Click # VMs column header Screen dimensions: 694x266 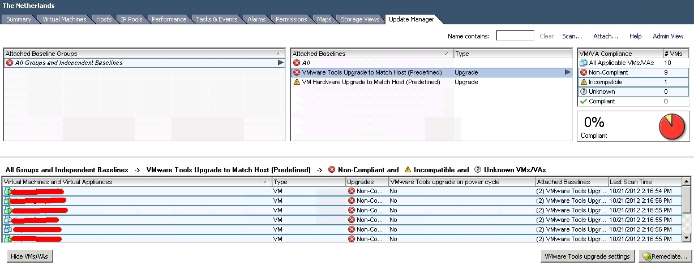coord(676,54)
